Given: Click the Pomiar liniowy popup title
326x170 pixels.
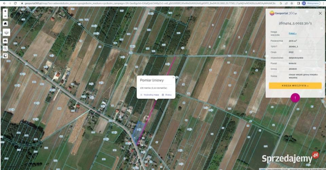Looking at the screenshot, I should 152,80.
